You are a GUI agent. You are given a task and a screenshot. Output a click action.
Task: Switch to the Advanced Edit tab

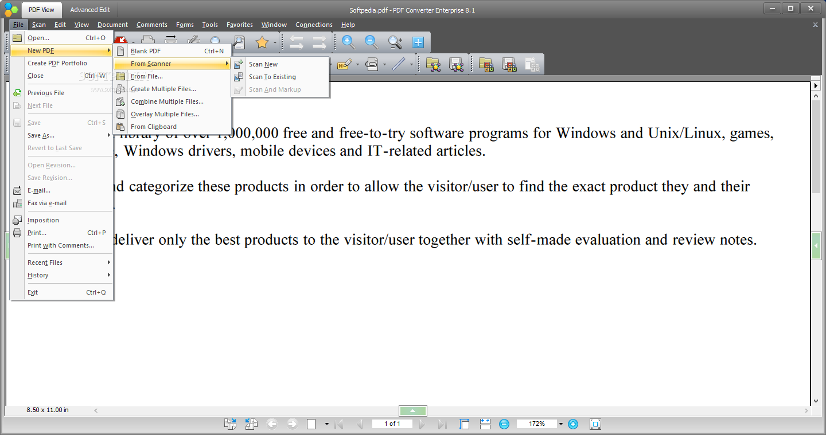pyautogui.click(x=90, y=10)
